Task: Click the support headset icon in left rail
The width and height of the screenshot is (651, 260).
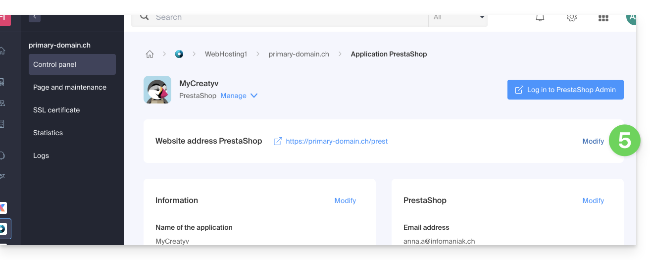Action: [x=2, y=156]
